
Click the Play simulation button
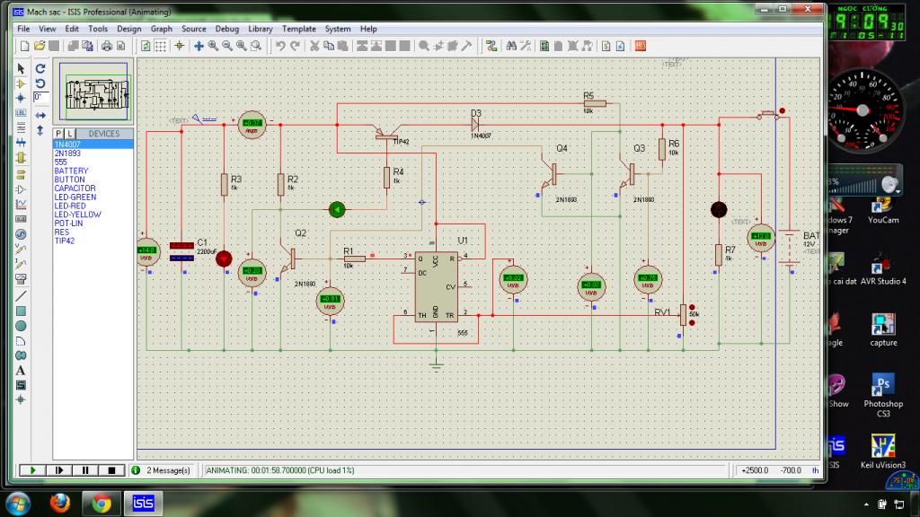click(33, 470)
